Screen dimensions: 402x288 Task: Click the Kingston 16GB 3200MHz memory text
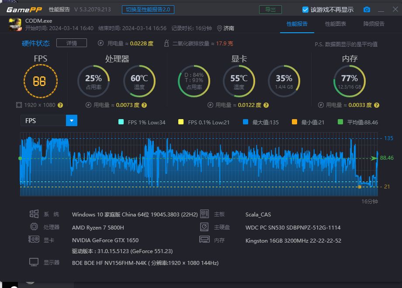[293, 240]
